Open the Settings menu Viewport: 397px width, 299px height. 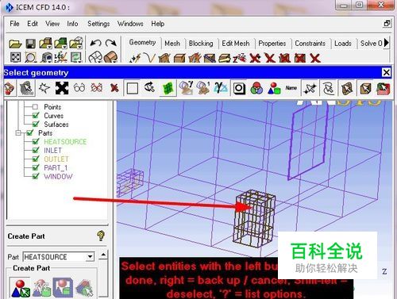tap(98, 24)
